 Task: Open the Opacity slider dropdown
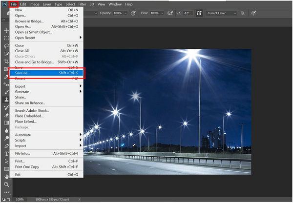(126, 13)
